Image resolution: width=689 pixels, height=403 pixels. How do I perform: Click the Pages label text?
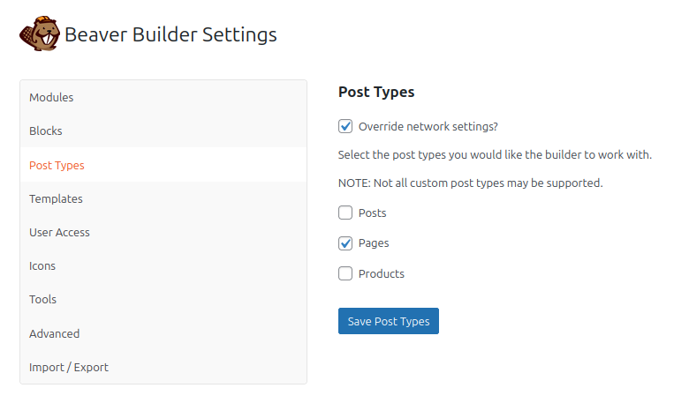point(374,243)
